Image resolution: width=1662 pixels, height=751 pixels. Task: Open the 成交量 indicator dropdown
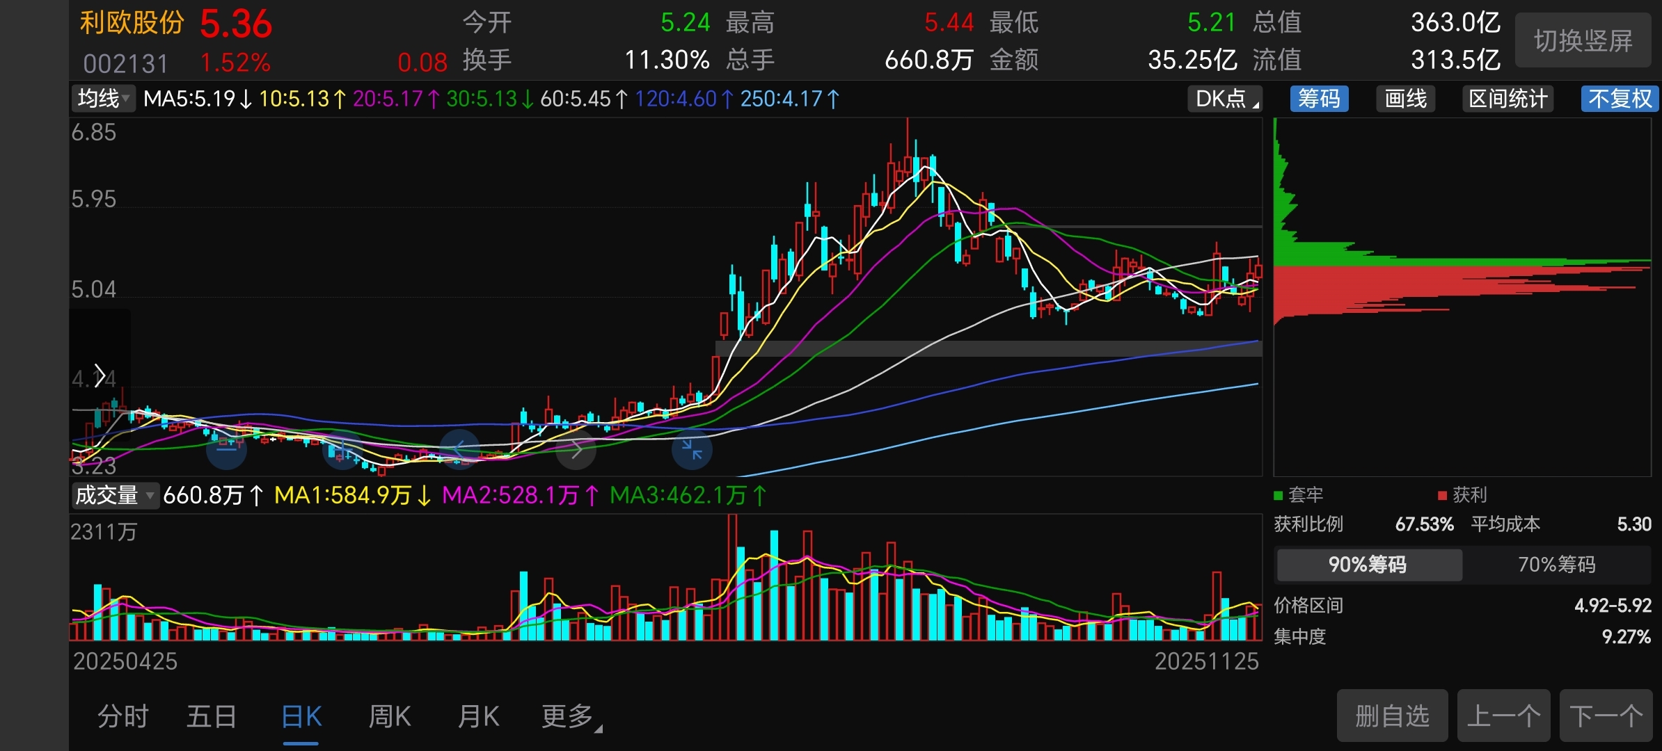pyautogui.click(x=115, y=495)
